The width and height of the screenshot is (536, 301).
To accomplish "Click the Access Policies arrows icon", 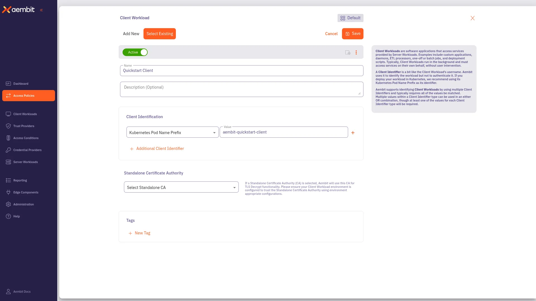I will pyautogui.click(x=8, y=96).
